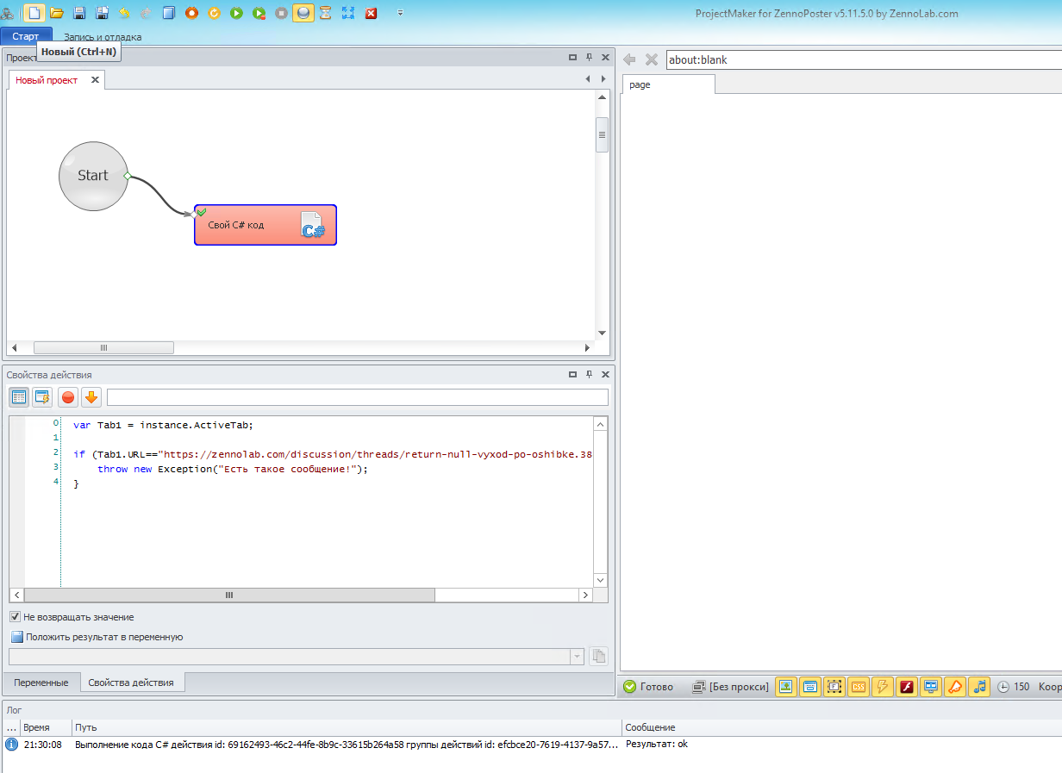Toggle Положить результат в переменную checkbox

[x=17, y=637]
